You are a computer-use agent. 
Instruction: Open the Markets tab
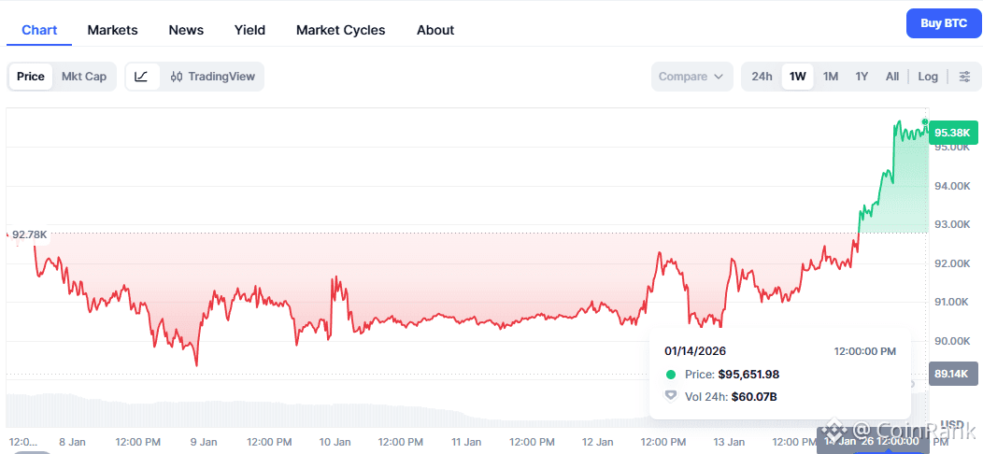pos(112,30)
